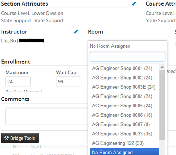The image size is (176, 155).
Task: Click State Support: State Support text
Action: [x=32, y=20]
